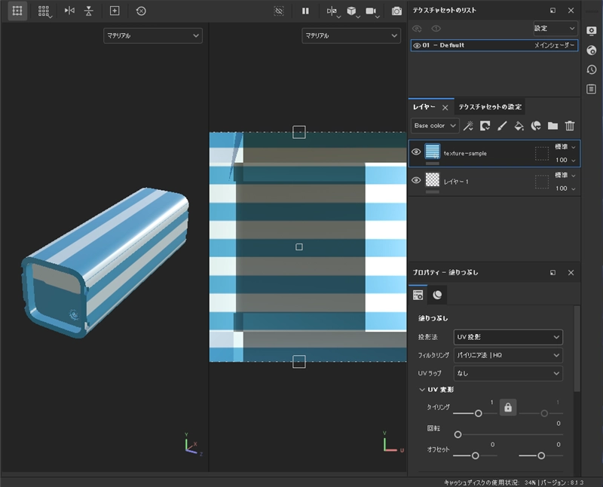Switch to テクスチャセットの設定 tab
This screenshot has height=487, width=603.
pos(490,107)
